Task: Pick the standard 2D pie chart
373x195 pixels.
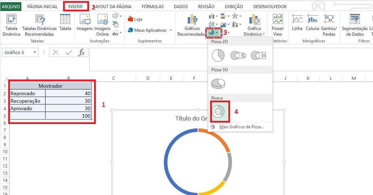Action: point(218,55)
